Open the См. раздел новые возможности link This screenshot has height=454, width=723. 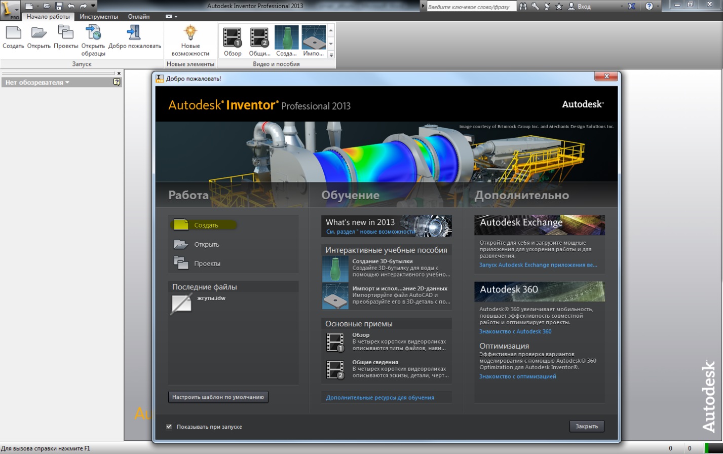370,232
